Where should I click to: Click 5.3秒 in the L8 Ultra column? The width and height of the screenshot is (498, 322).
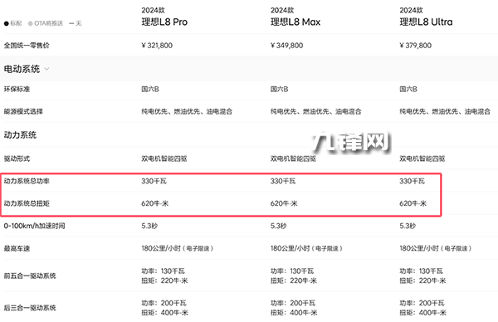tap(408, 226)
